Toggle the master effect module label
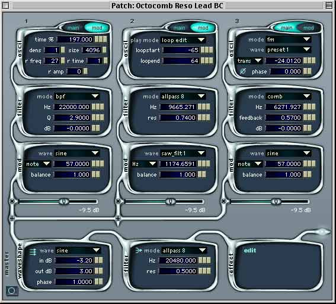This screenshot has height=304, width=336. pos(231,264)
